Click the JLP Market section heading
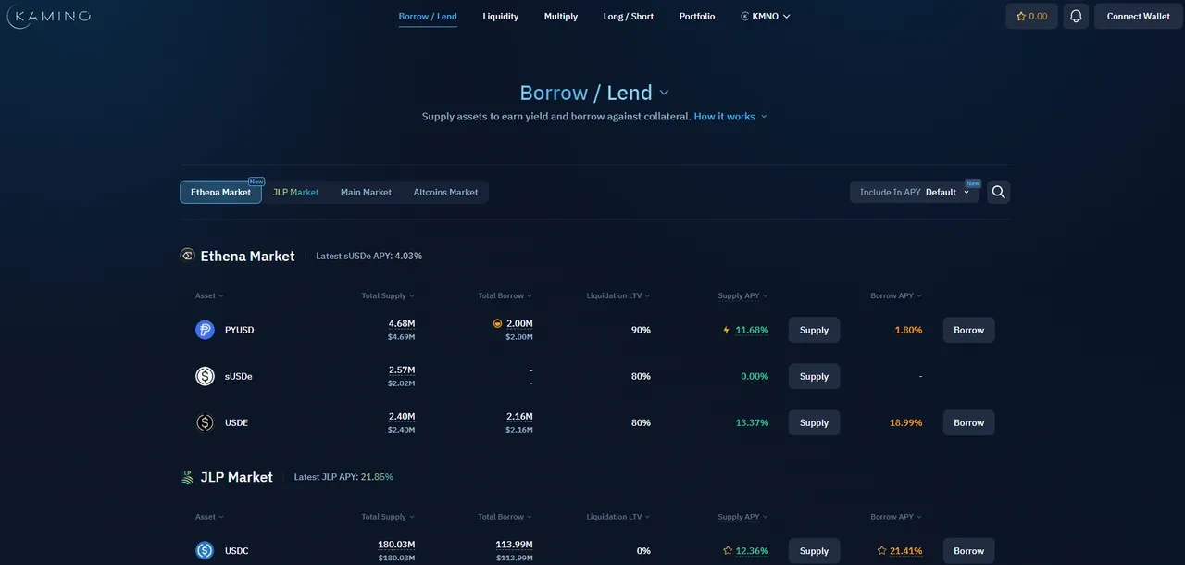Viewport: 1185px width, 565px height. click(236, 477)
